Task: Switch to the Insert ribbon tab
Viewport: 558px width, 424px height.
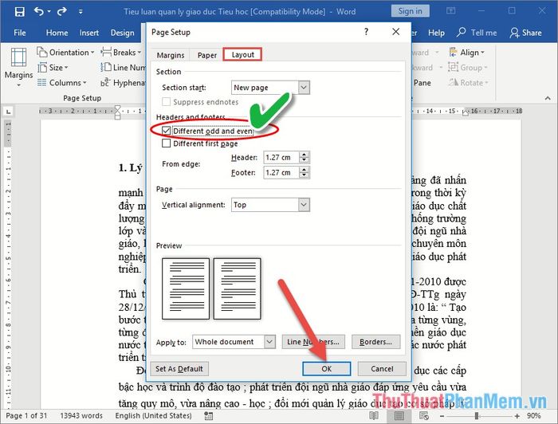Action: [89, 33]
